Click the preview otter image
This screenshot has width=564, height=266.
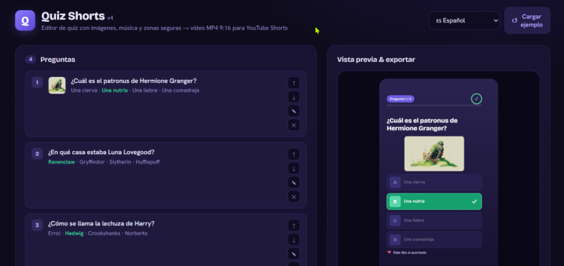434,153
